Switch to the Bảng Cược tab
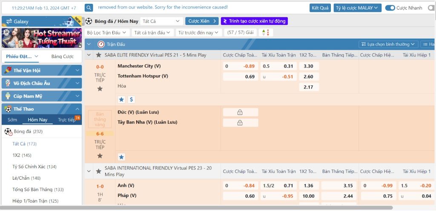Image resolution: width=436 pixels, height=212 pixels. point(62,57)
